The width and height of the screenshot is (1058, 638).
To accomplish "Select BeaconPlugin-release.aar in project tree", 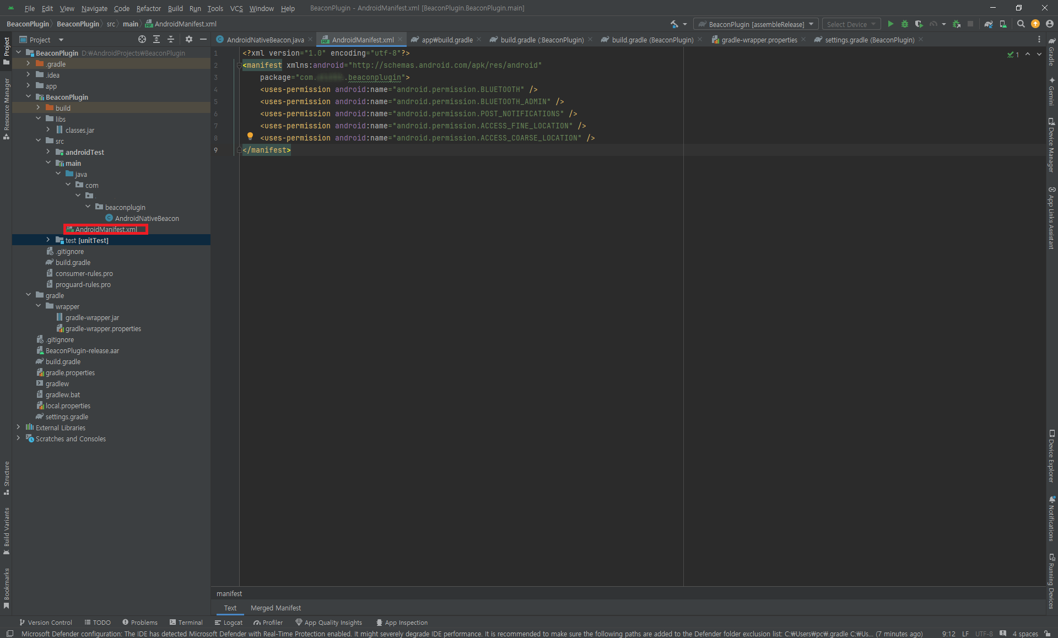I will [82, 350].
